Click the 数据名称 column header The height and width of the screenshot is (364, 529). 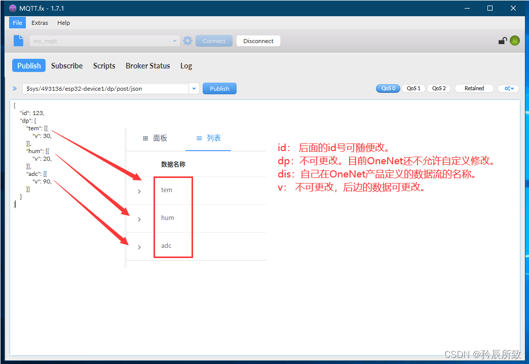173,164
